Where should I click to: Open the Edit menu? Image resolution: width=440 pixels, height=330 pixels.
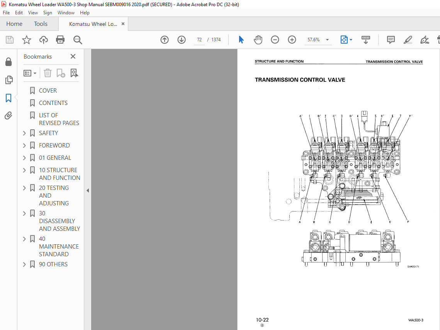pyautogui.click(x=19, y=13)
